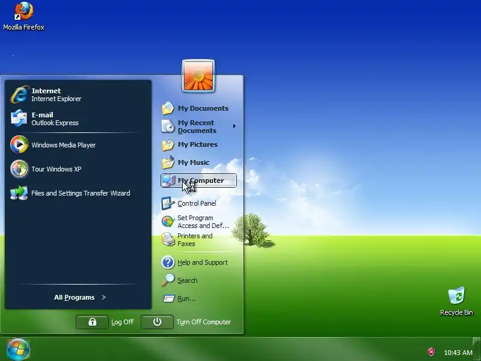Click the Tour Windows XP icon
481x361 pixels.
19,169
